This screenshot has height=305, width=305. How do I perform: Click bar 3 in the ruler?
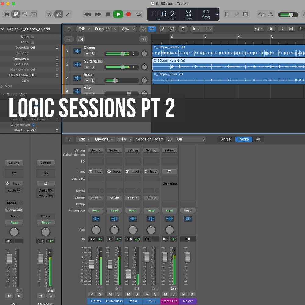[205, 36]
